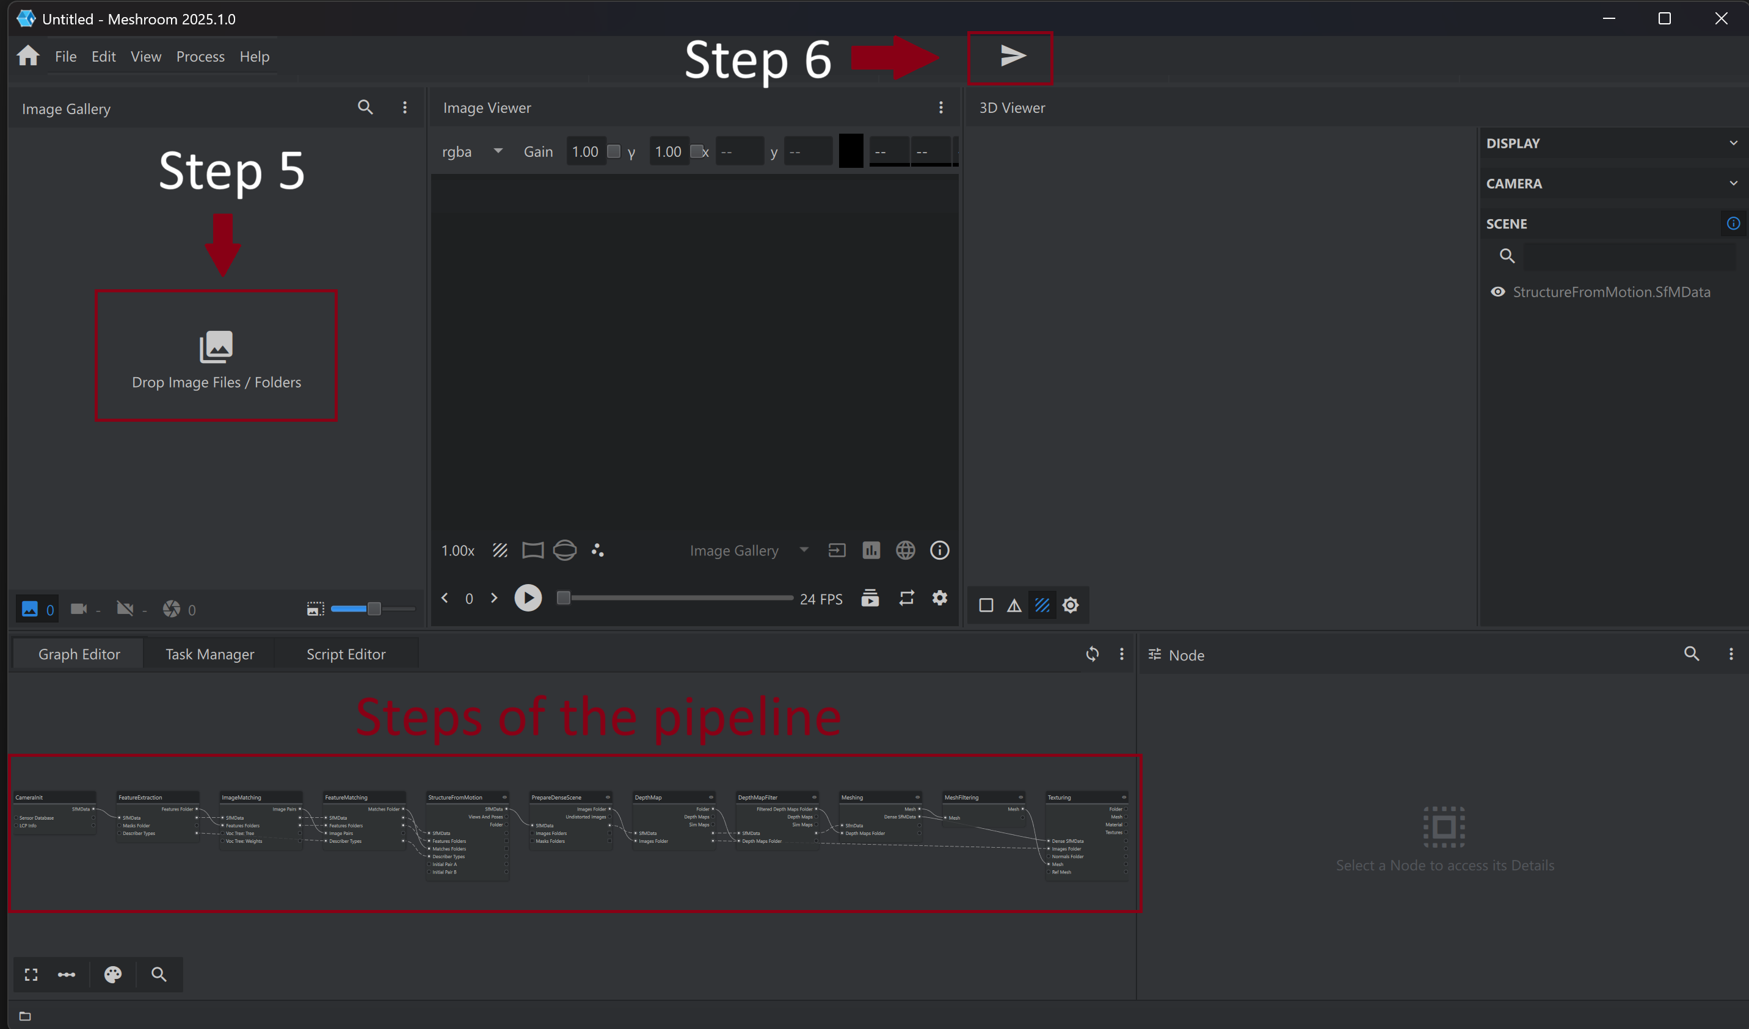This screenshot has height=1029, width=1749.
Task: Search in the Node panel
Action: pos(1692,654)
